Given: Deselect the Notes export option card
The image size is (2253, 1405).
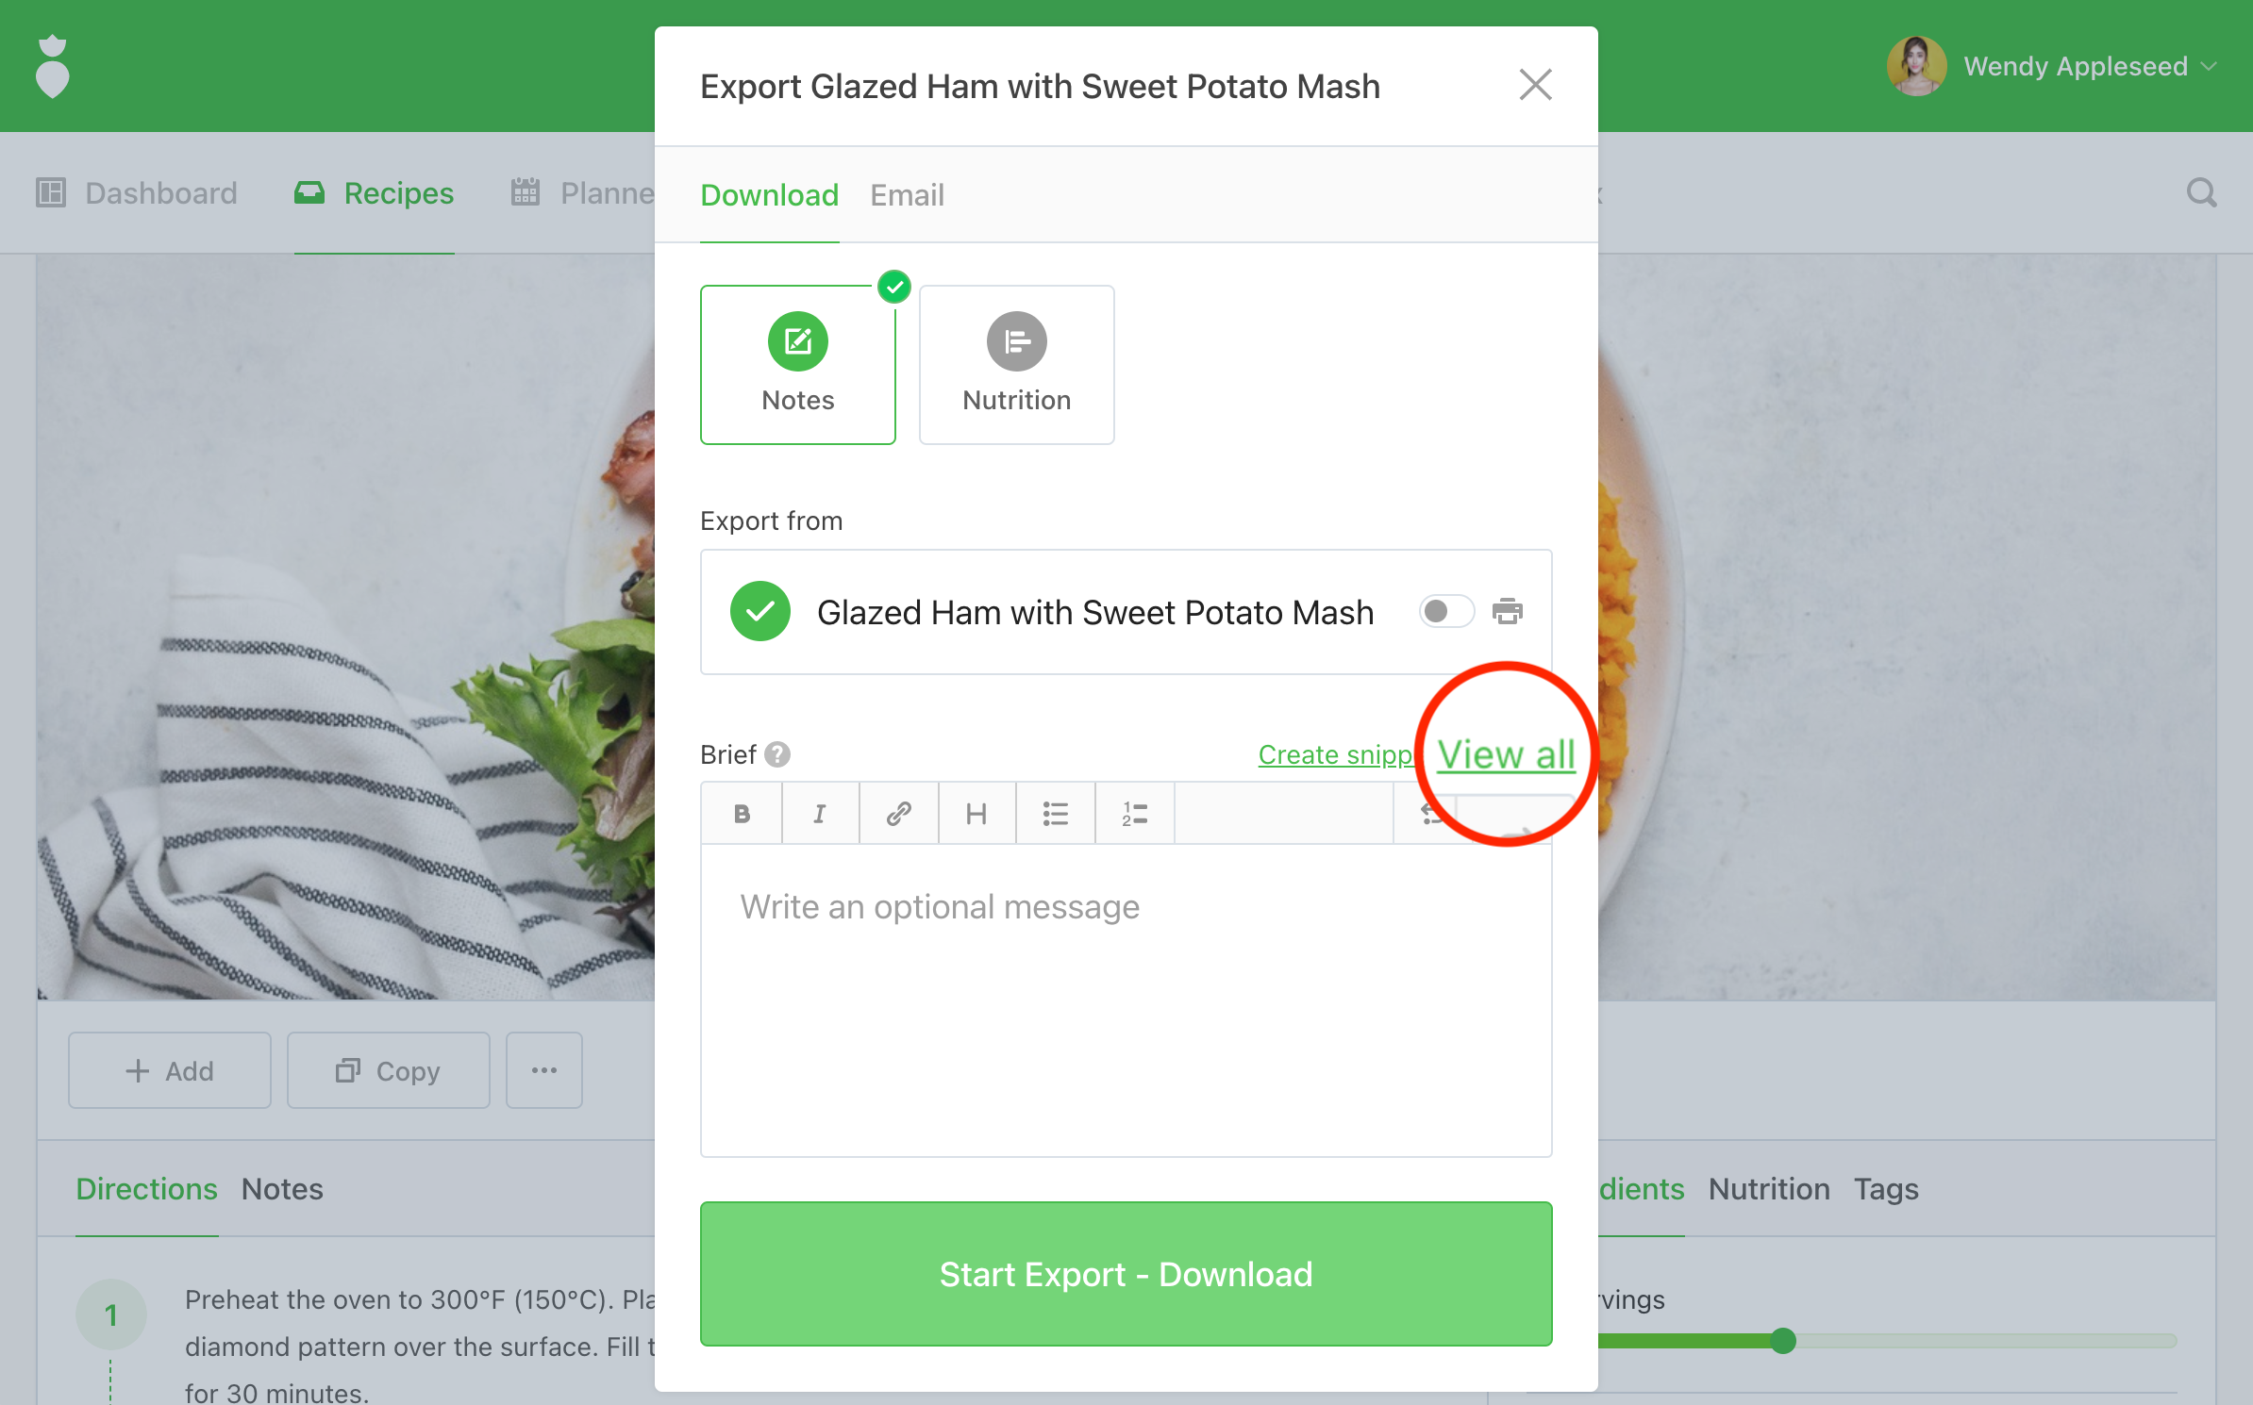Looking at the screenshot, I should coord(797,365).
